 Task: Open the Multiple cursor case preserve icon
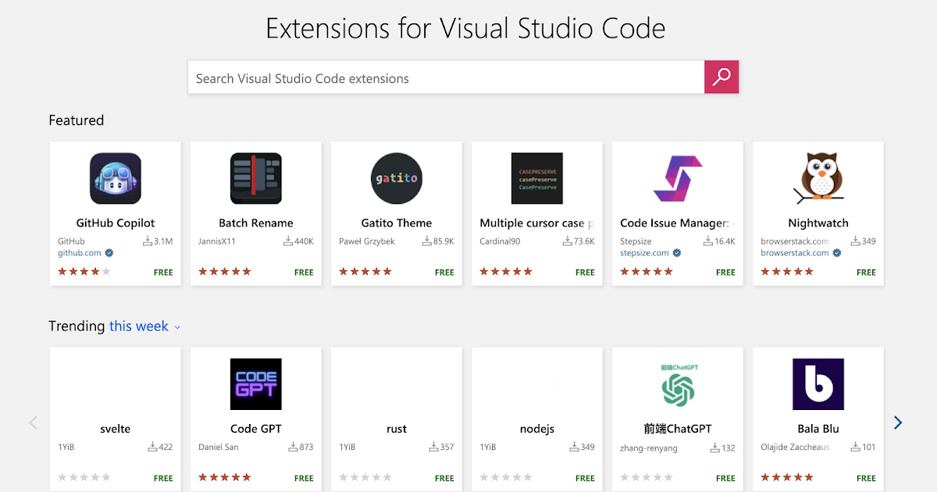[536, 178]
